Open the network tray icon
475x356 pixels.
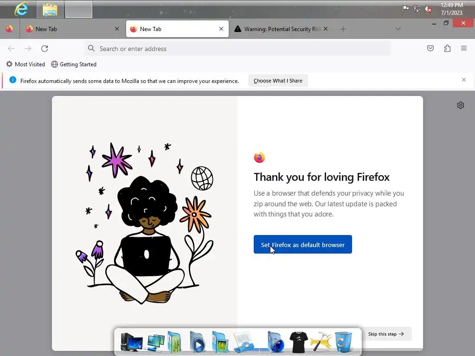click(x=417, y=9)
